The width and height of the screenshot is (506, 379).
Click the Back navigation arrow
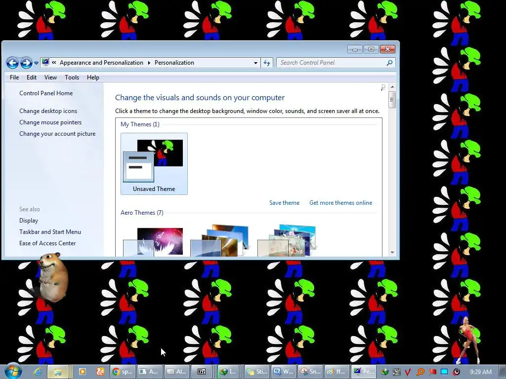(12, 63)
